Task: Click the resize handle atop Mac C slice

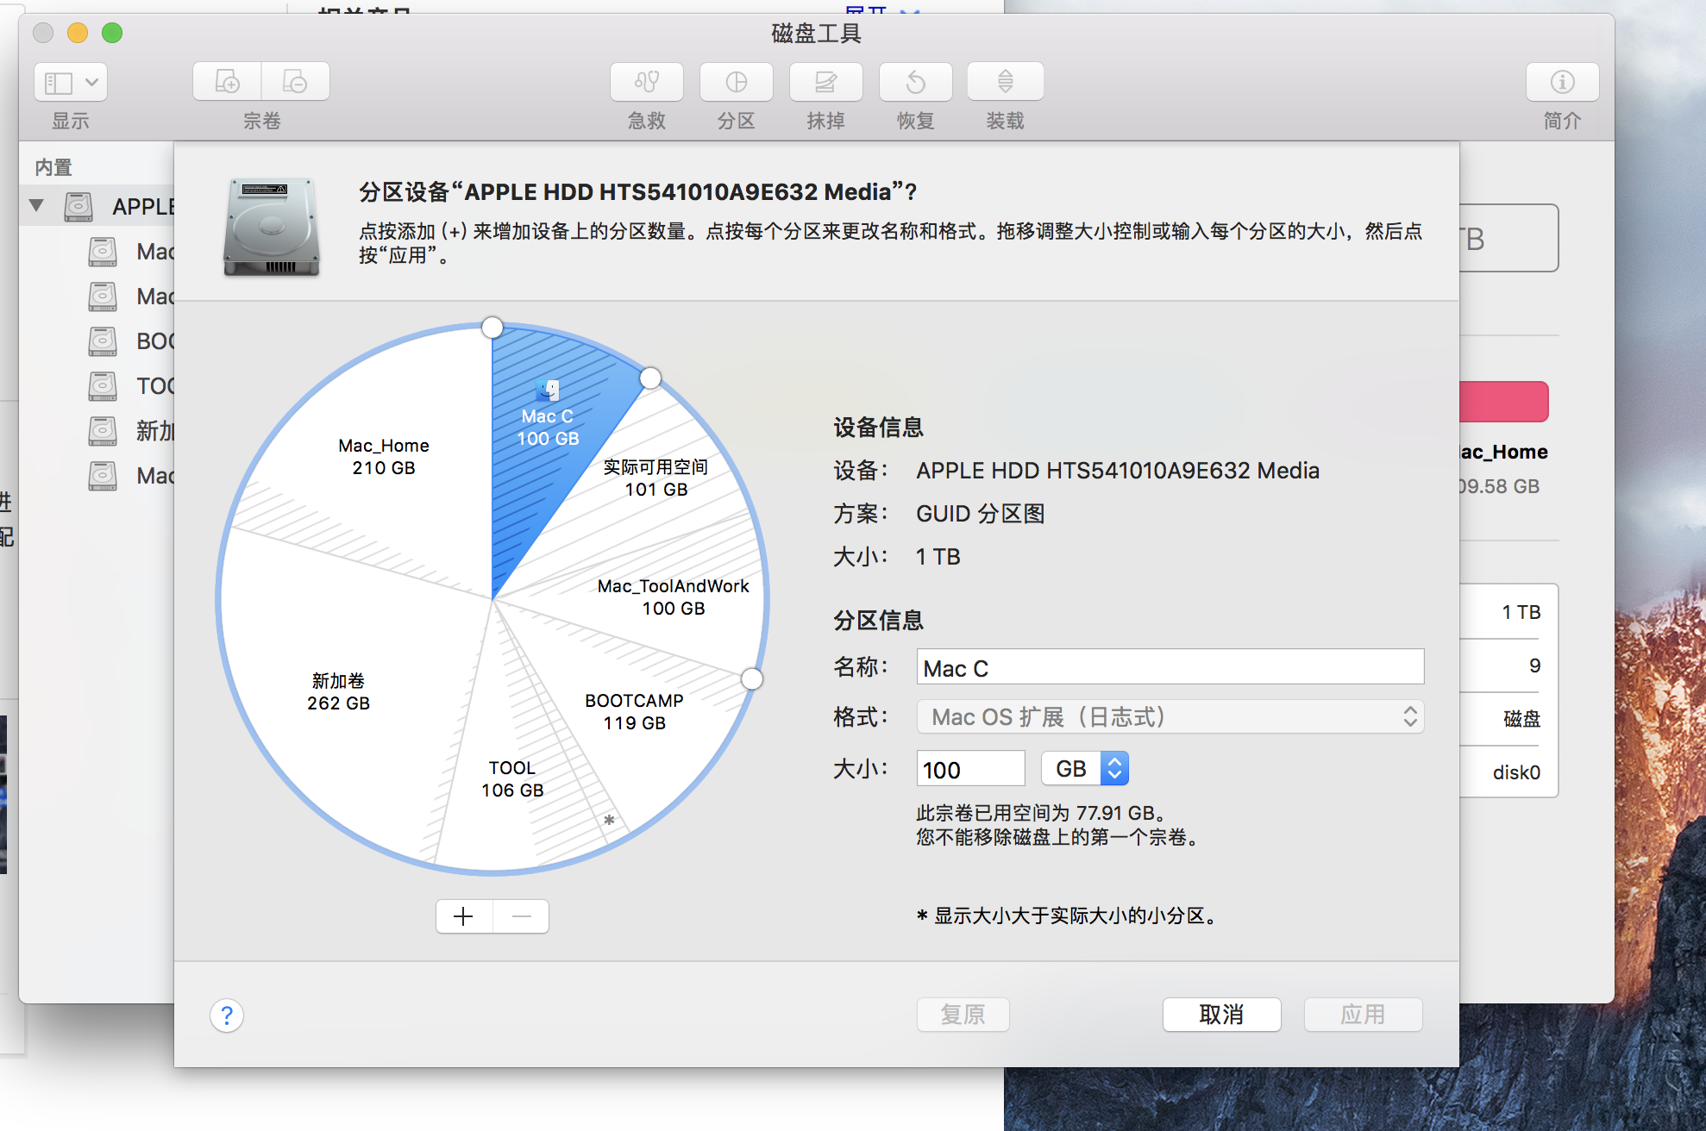Action: (492, 328)
